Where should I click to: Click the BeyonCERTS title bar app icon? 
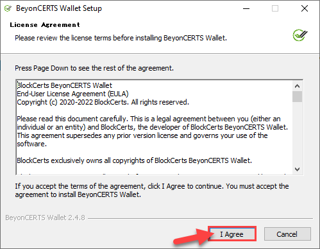pyautogui.click(x=8, y=8)
